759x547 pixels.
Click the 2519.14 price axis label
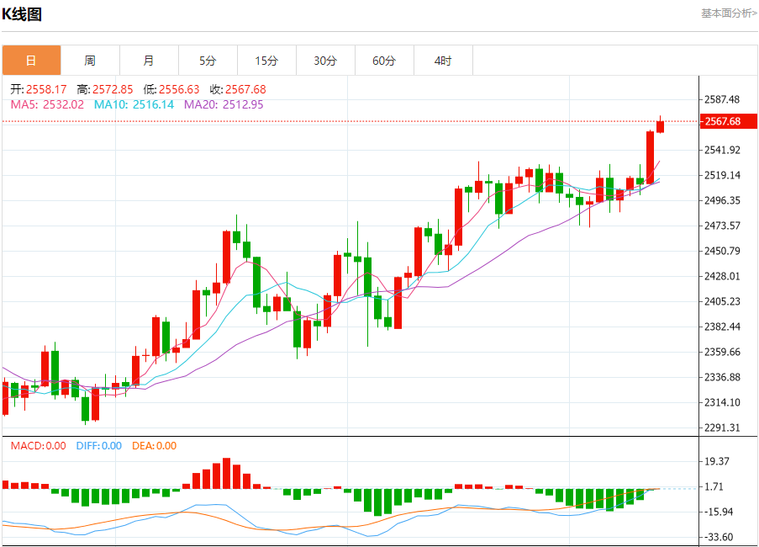722,175
